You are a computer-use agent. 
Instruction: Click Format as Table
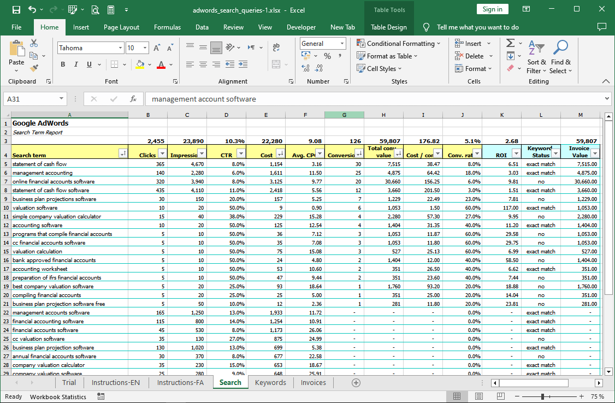click(387, 56)
